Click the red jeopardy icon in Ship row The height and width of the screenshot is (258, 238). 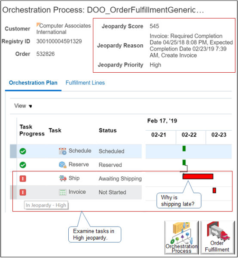(x=23, y=178)
